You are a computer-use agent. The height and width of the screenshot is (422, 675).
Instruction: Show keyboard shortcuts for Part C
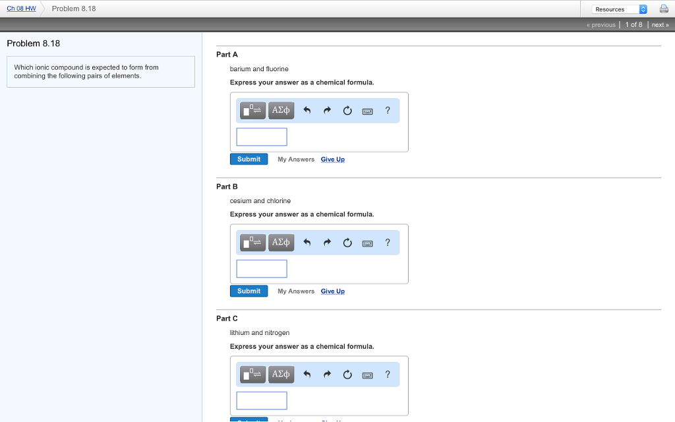[368, 375]
